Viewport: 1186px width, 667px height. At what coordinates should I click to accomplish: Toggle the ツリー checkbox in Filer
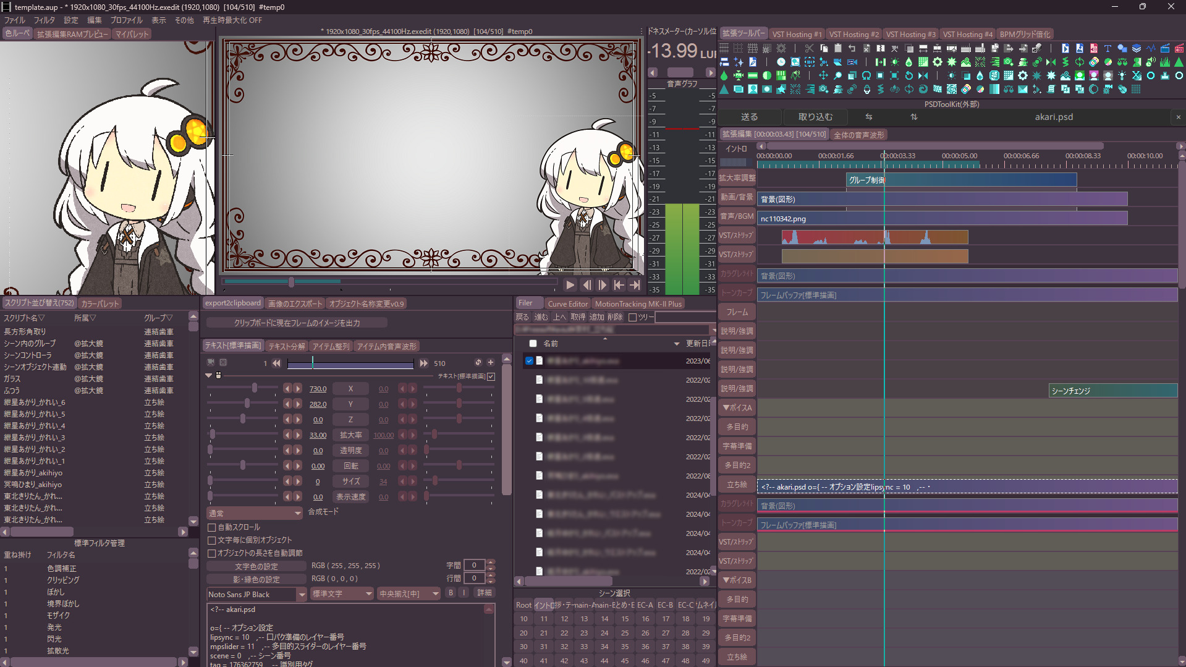(632, 317)
